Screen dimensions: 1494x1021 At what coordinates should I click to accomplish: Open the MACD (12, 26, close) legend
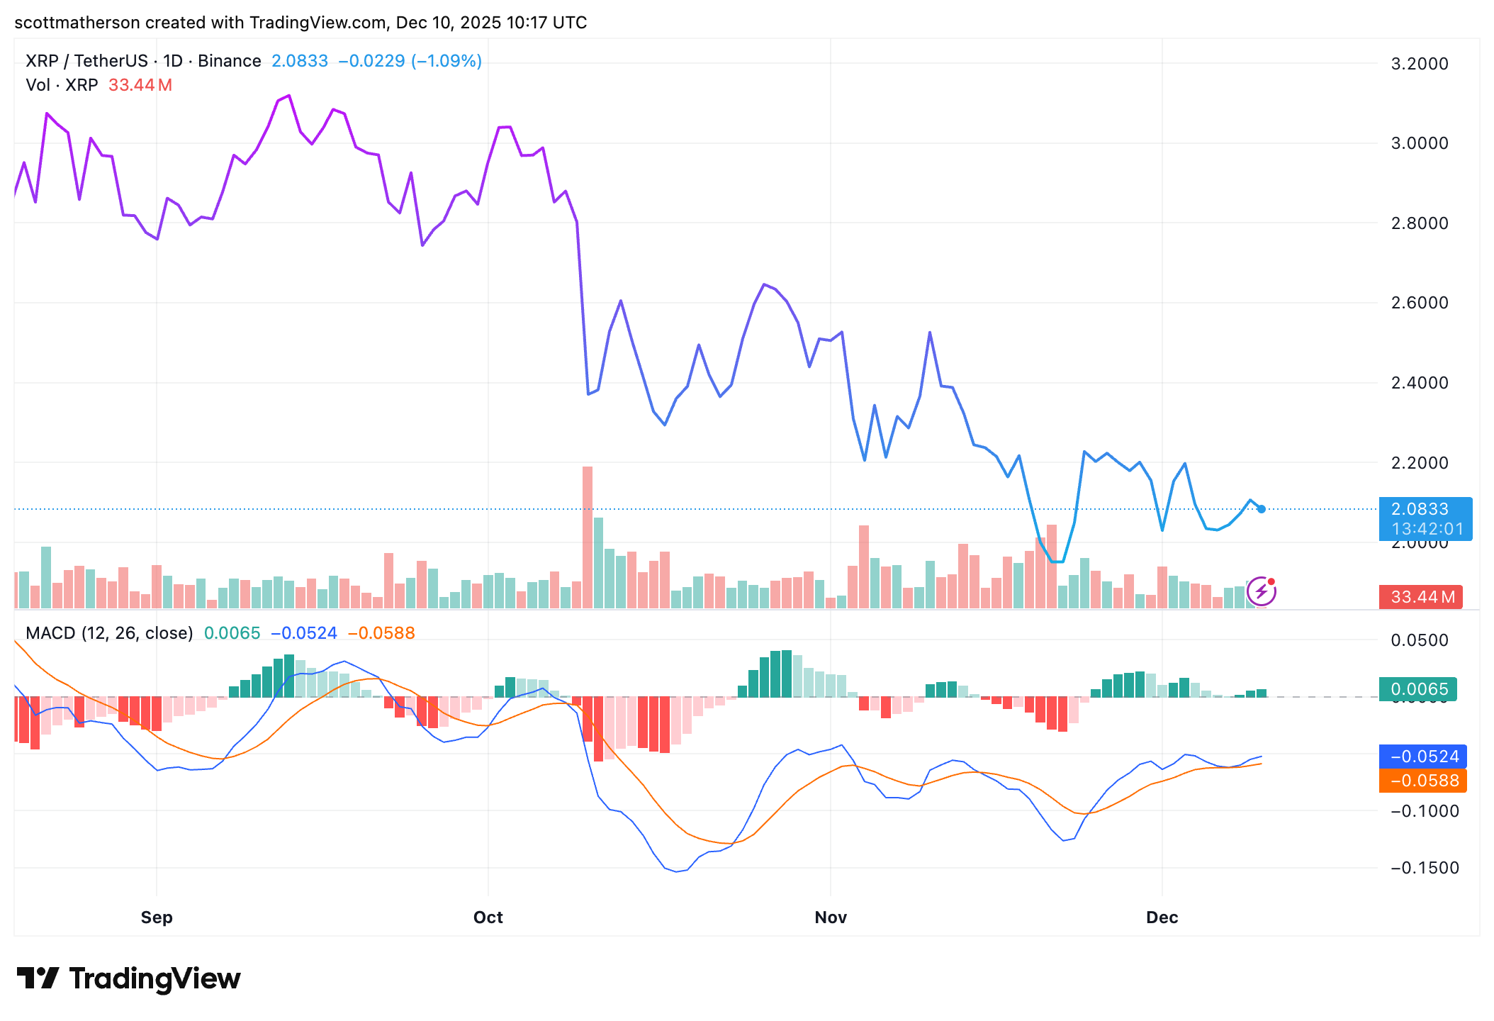pos(109,633)
